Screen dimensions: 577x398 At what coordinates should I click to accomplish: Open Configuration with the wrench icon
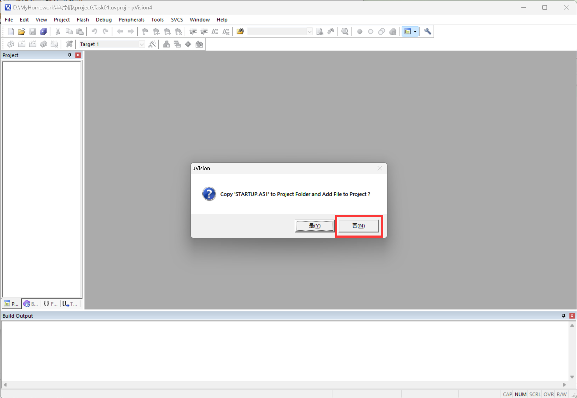tap(428, 31)
